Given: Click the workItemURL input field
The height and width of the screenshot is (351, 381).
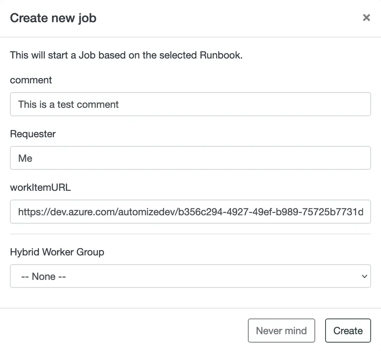Looking at the screenshot, I should (190, 211).
